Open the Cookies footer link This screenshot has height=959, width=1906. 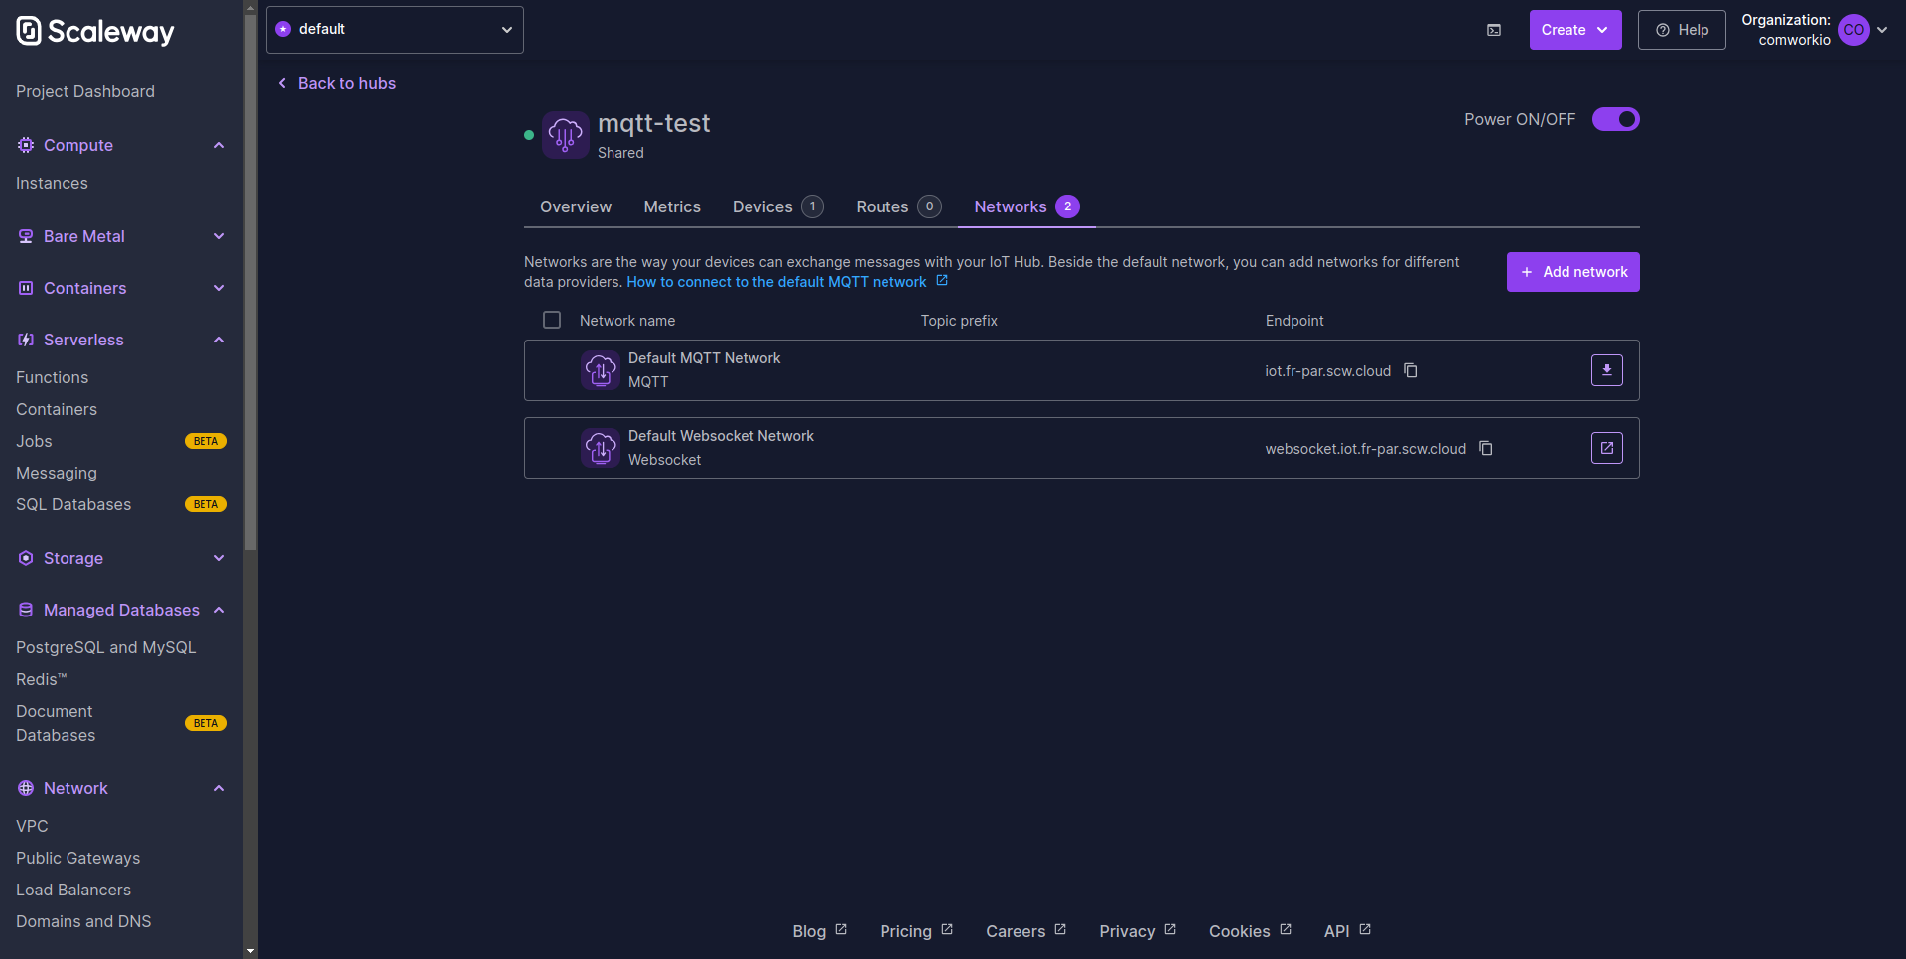1251,931
